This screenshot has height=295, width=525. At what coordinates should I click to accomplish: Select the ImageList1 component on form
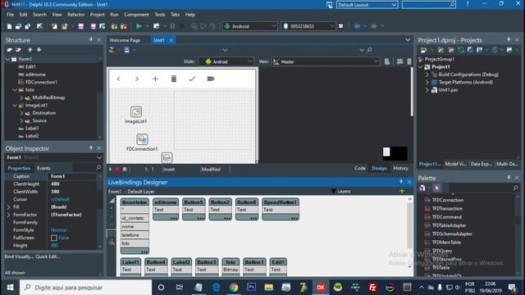[136, 112]
